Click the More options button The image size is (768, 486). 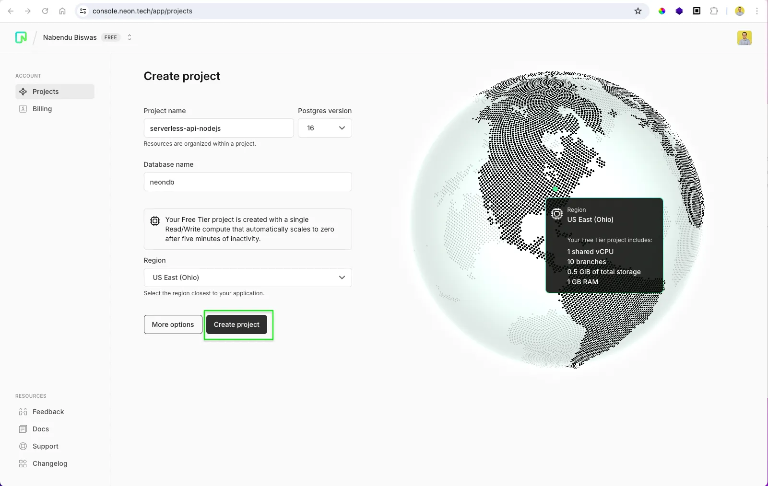click(173, 324)
